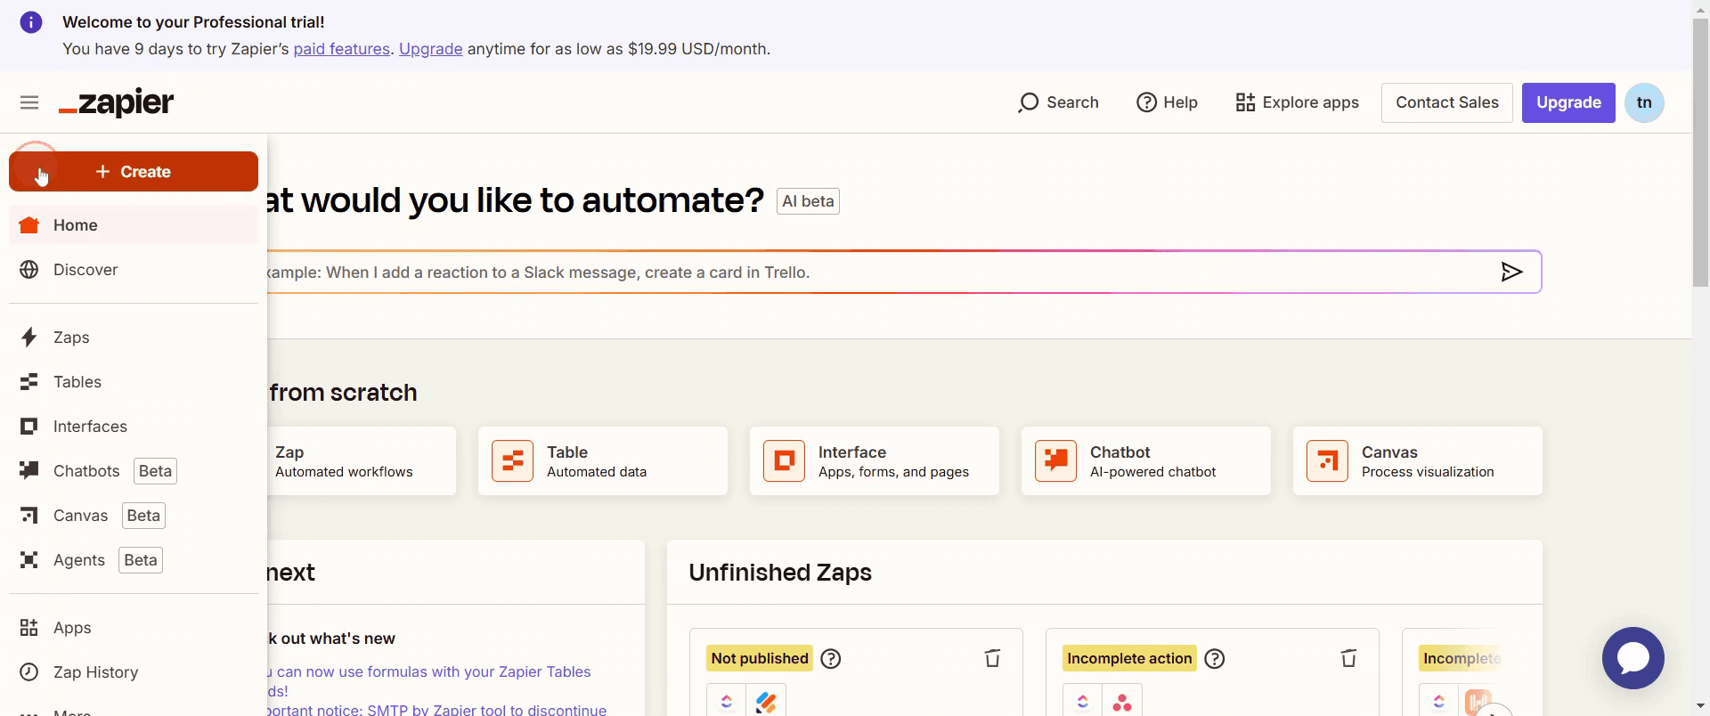Go to Home in sidebar
The image size is (1710, 716).
pyautogui.click(x=134, y=225)
